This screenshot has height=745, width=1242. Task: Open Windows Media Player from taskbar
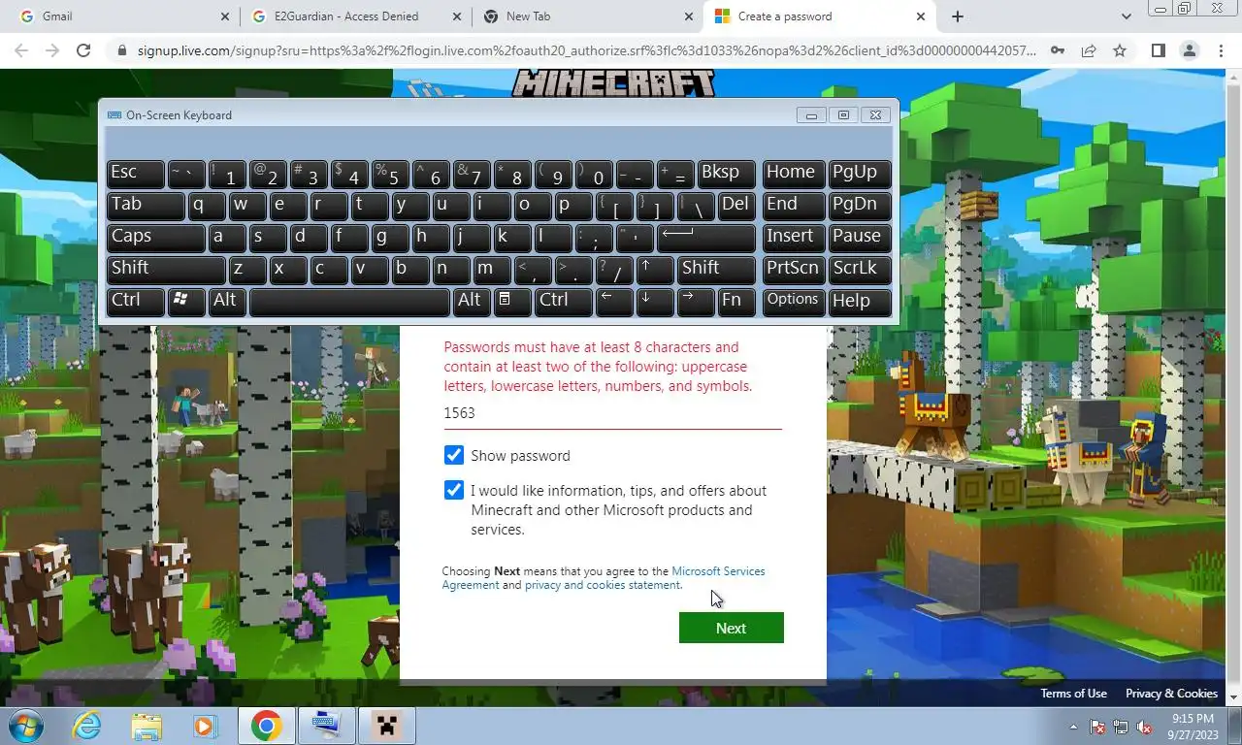[x=205, y=726]
